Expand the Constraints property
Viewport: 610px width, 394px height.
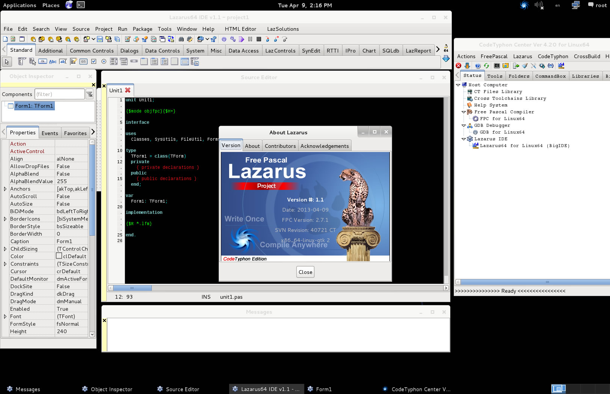coord(5,264)
